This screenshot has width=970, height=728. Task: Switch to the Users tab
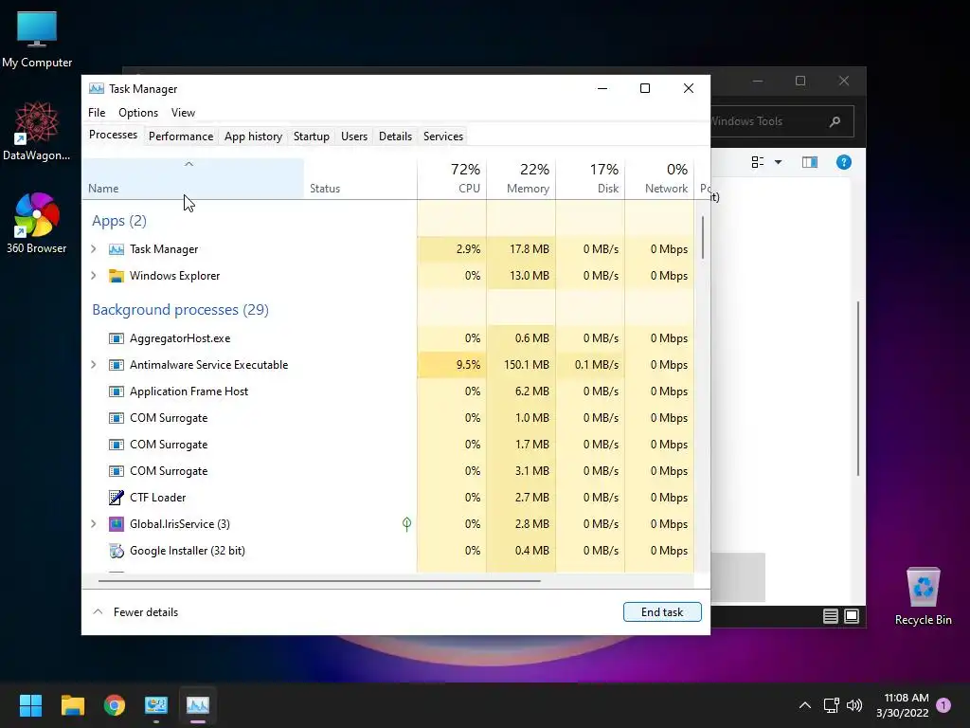[354, 136]
